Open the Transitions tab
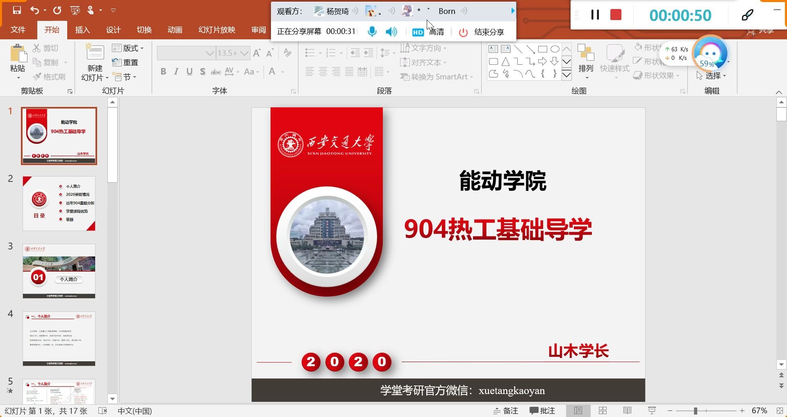This screenshot has height=417, width=787. coord(144,30)
